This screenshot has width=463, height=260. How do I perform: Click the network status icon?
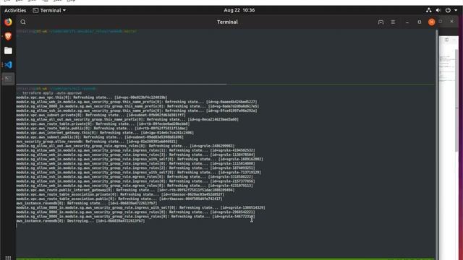coord(429,10)
